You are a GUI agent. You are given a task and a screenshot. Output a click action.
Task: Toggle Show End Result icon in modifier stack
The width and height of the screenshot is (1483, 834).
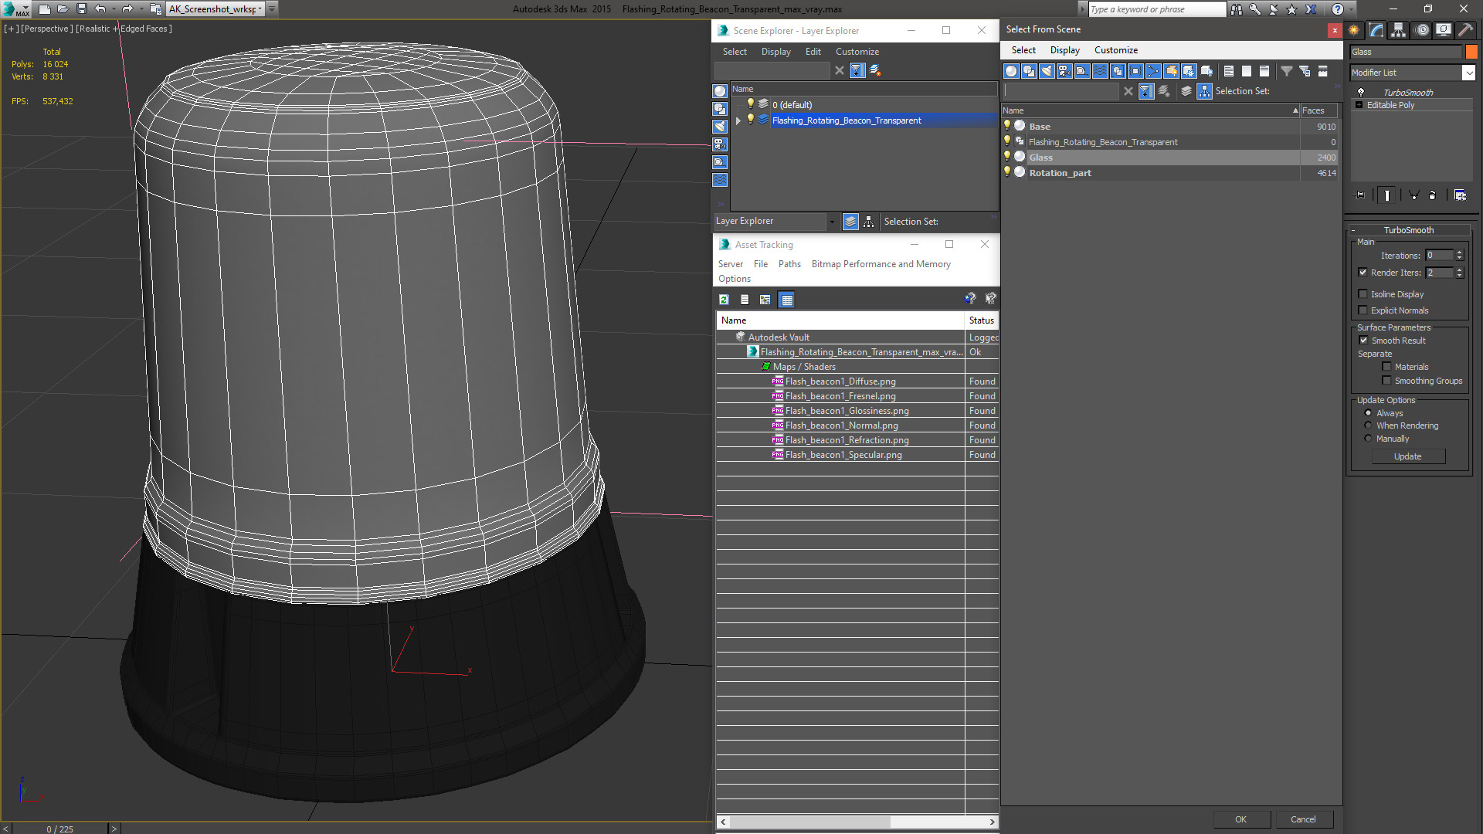point(1387,195)
